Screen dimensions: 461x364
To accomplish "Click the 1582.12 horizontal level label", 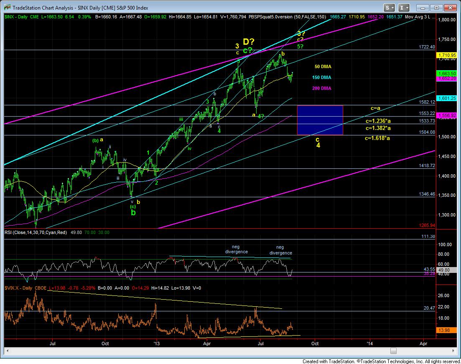I will click(427, 102).
